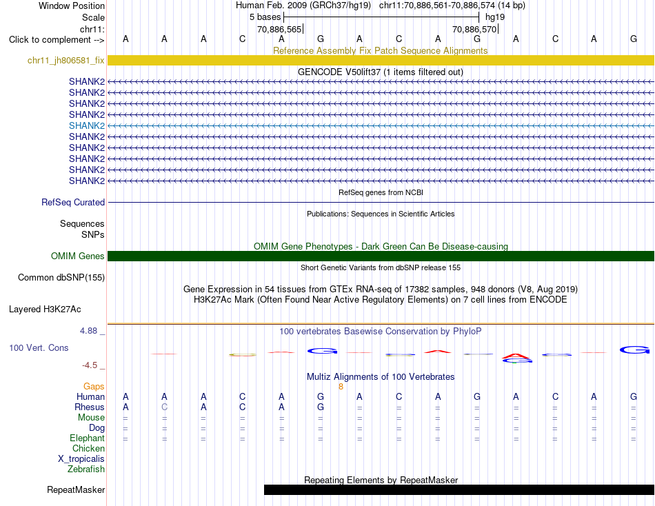
Task: Click the '5 bases' scale label
Action: pyautogui.click(x=265, y=17)
